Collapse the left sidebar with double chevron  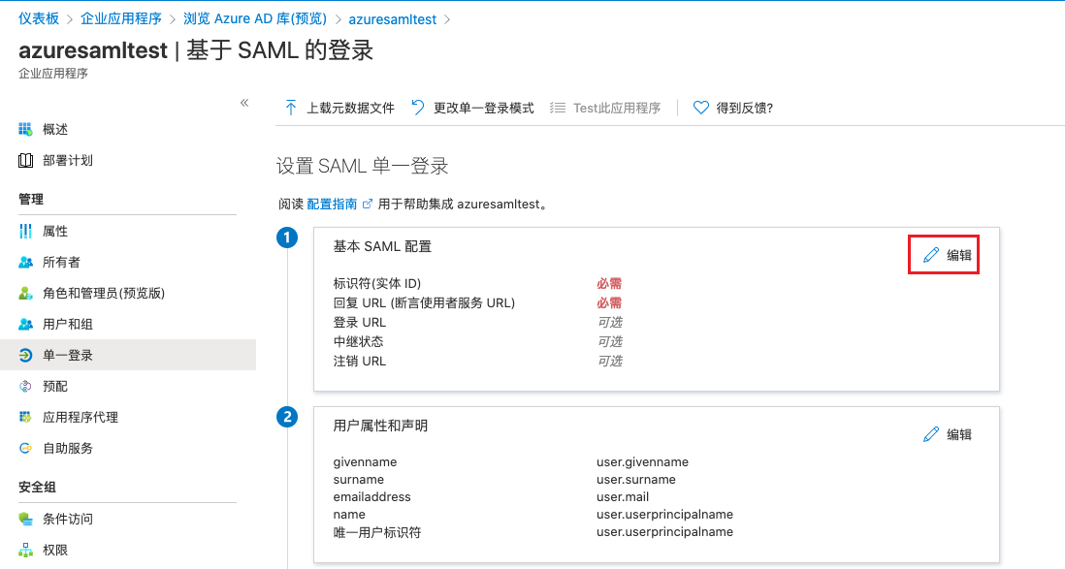[244, 103]
